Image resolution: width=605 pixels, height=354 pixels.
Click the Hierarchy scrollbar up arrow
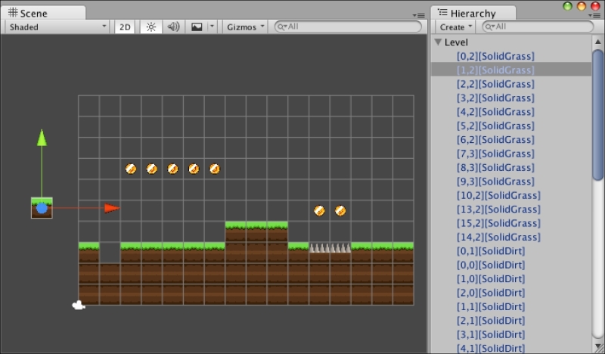598,42
